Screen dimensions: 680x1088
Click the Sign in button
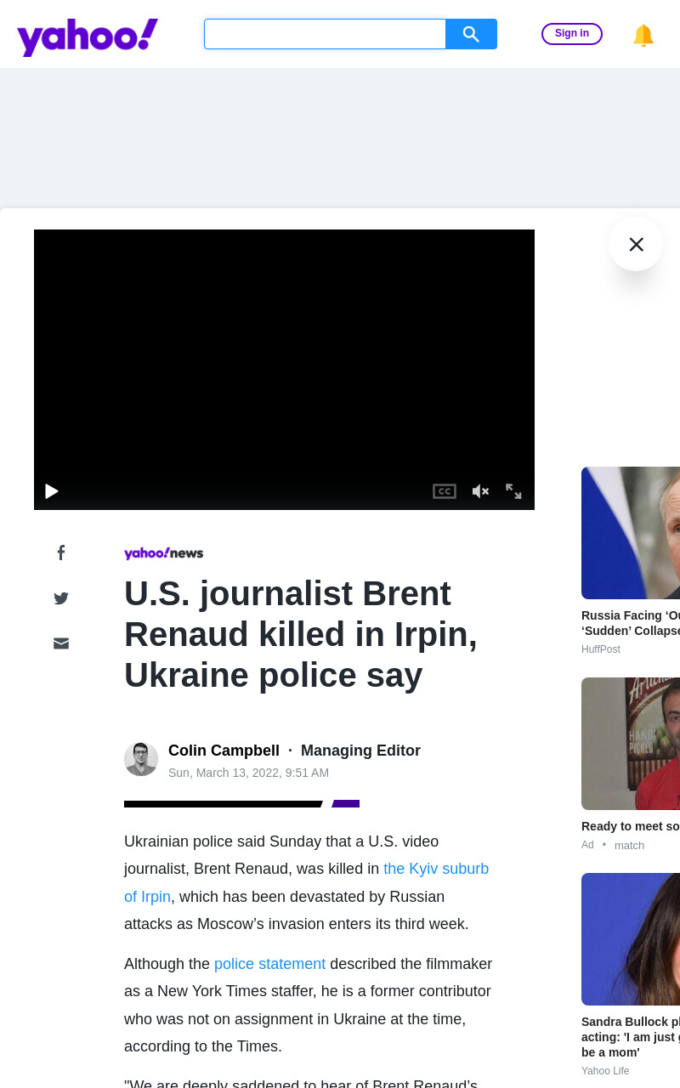click(572, 34)
